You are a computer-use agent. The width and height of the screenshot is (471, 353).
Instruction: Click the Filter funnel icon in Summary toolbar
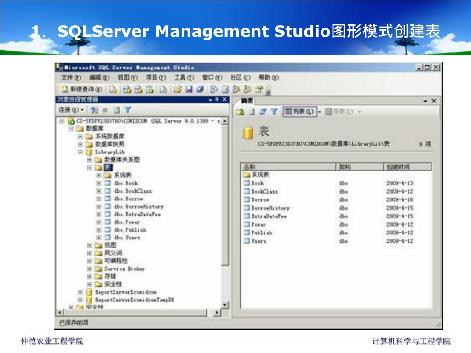coord(274,112)
